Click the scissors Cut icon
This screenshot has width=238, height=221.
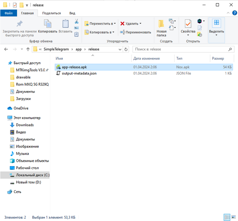tap(76, 21)
